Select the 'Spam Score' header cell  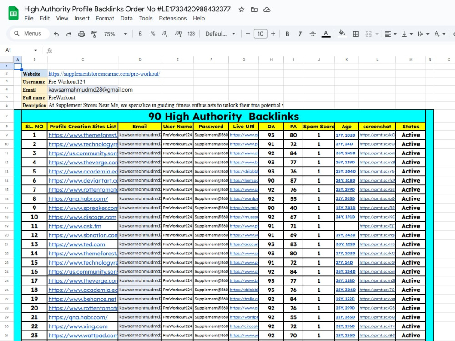pos(319,127)
